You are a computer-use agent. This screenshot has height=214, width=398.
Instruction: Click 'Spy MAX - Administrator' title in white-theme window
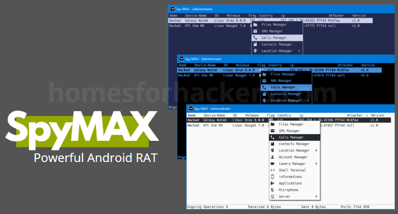coord(213,109)
